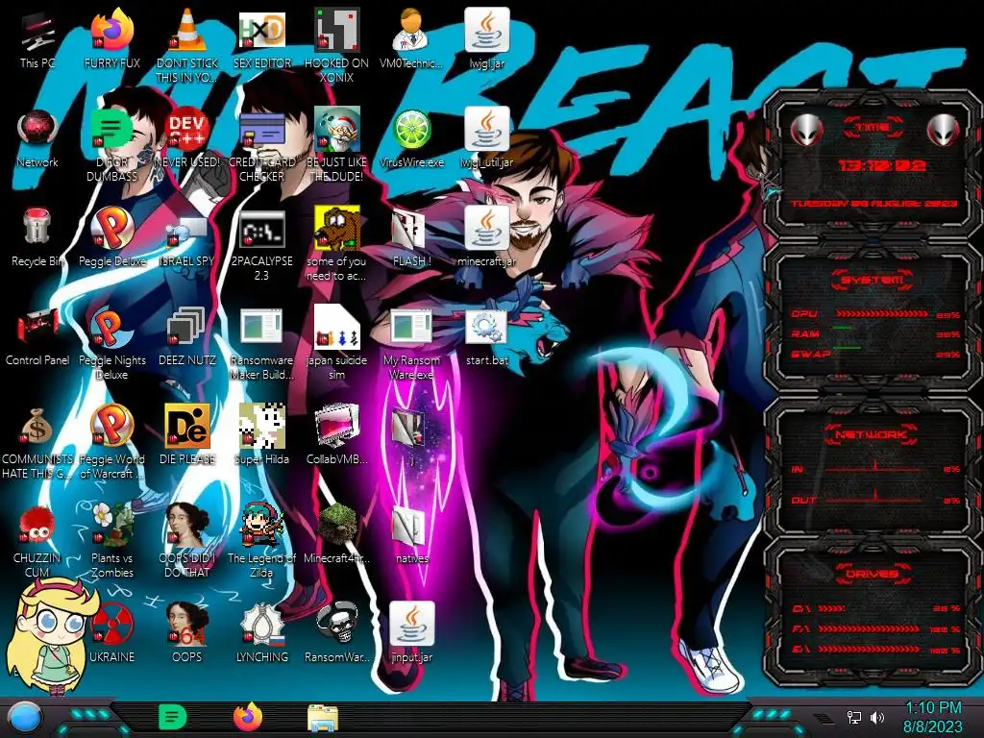984x738 pixels.
Task: Open File Explorer from taskbar
Action: (x=323, y=718)
